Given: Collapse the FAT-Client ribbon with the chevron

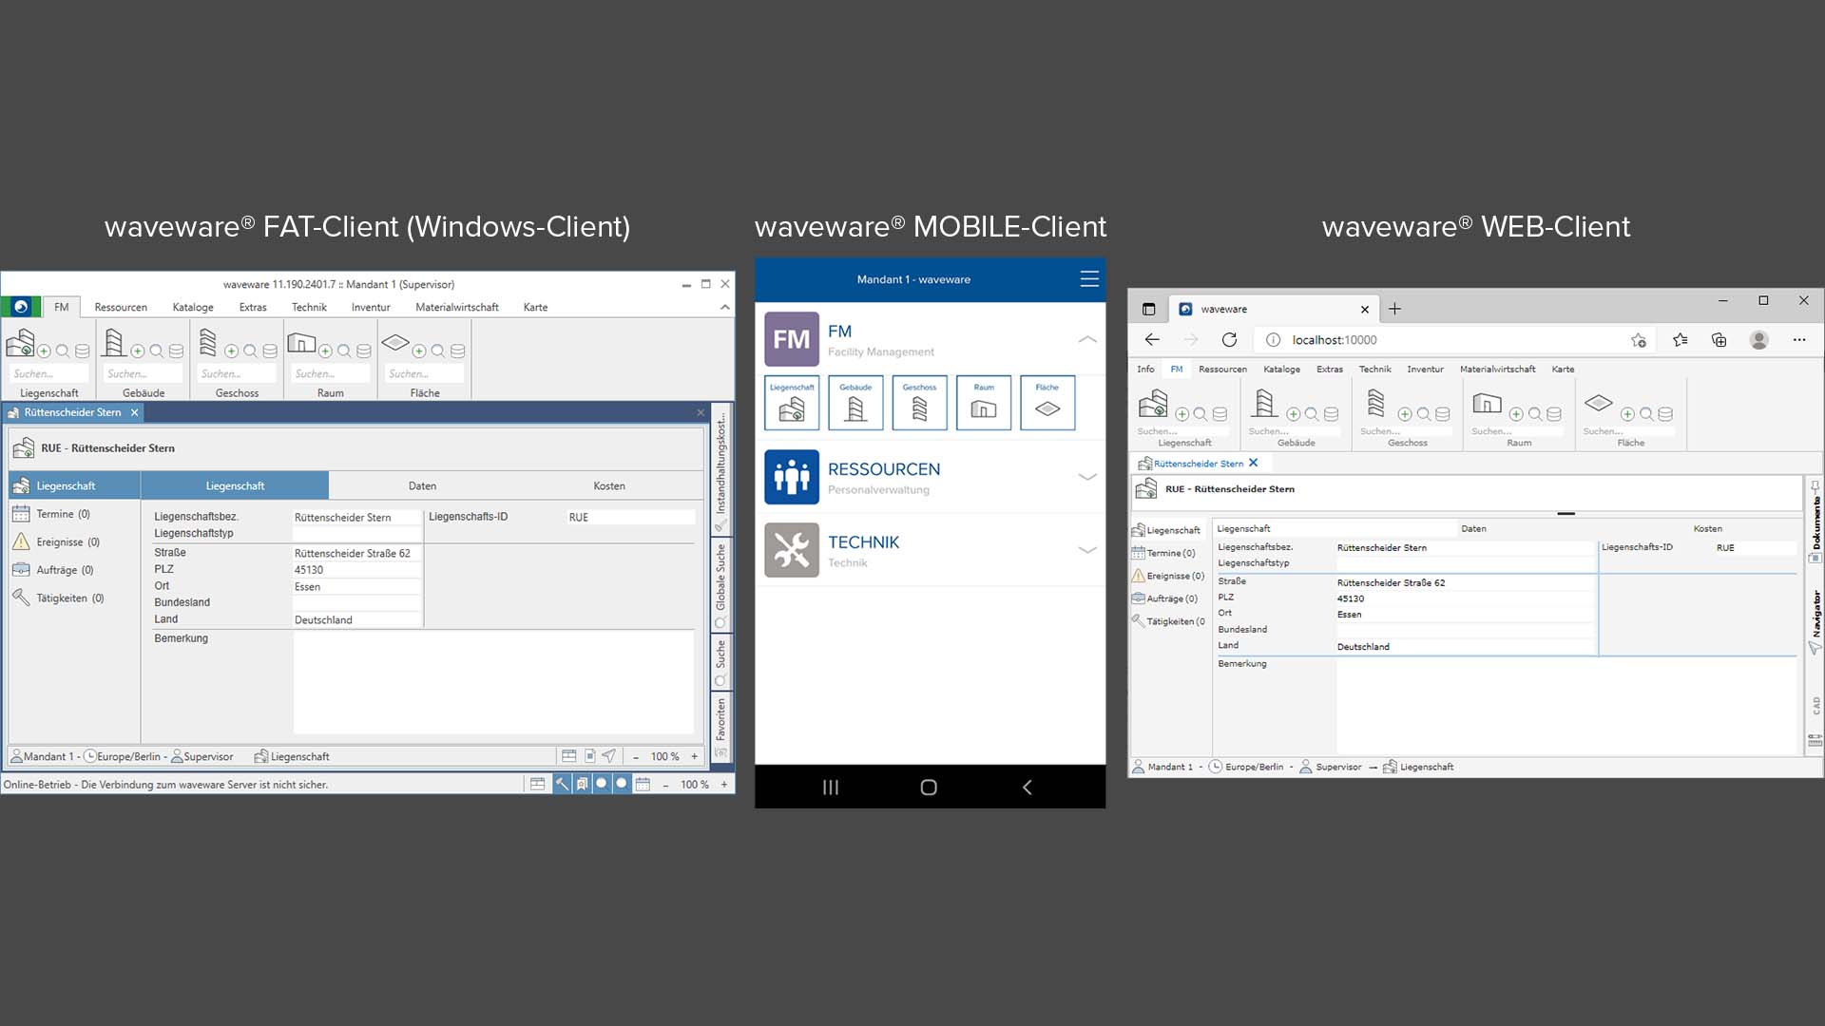Looking at the screenshot, I should coord(725,307).
